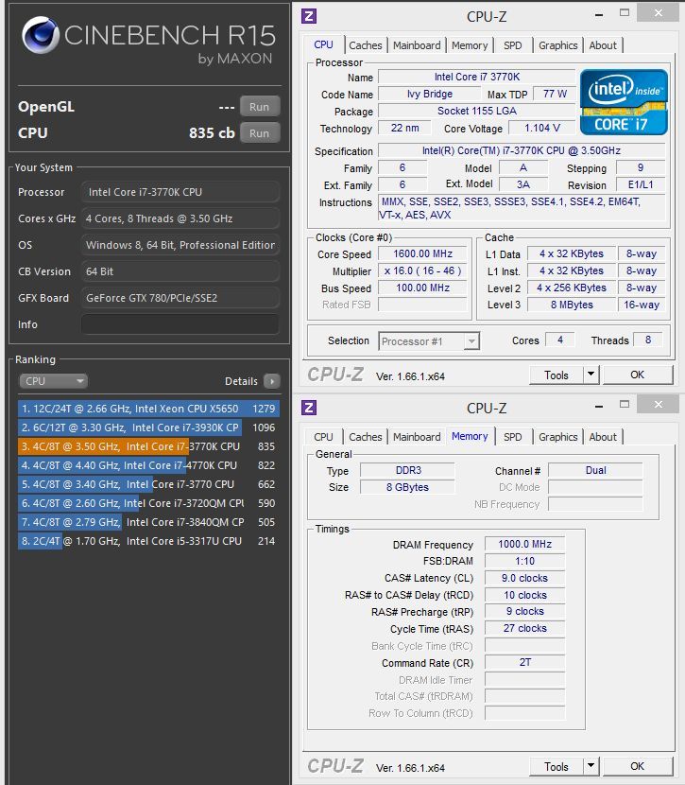
Task: Click the CPU-Z Z icon in upper window
Action: click(x=309, y=16)
